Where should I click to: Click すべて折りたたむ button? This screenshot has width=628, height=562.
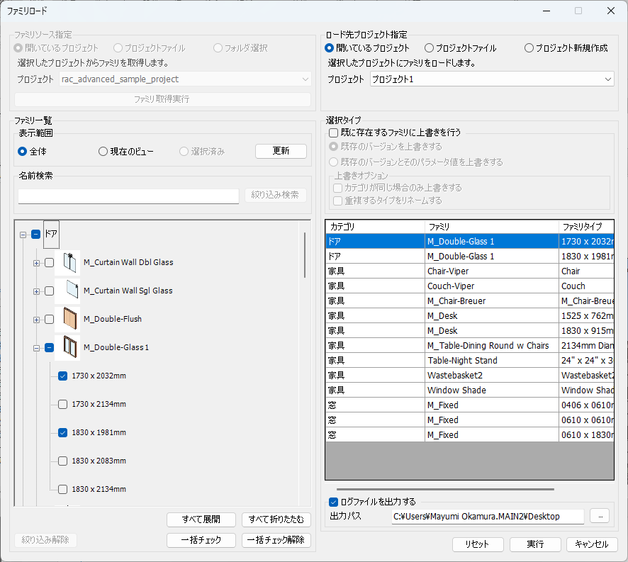point(276,519)
